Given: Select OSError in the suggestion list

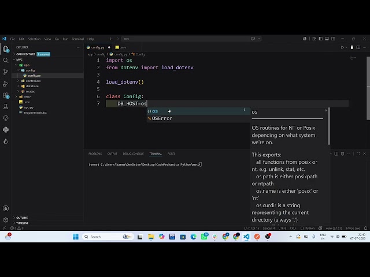Looking at the screenshot, I should click(x=198, y=118).
